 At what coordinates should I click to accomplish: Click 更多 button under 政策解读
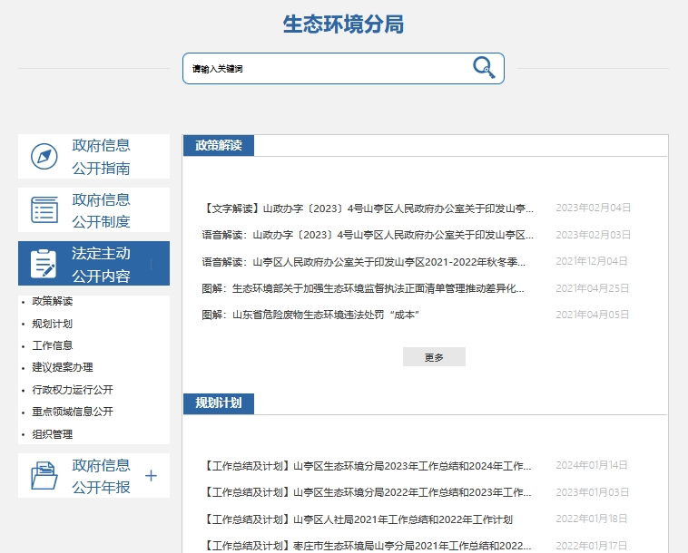(434, 357)
